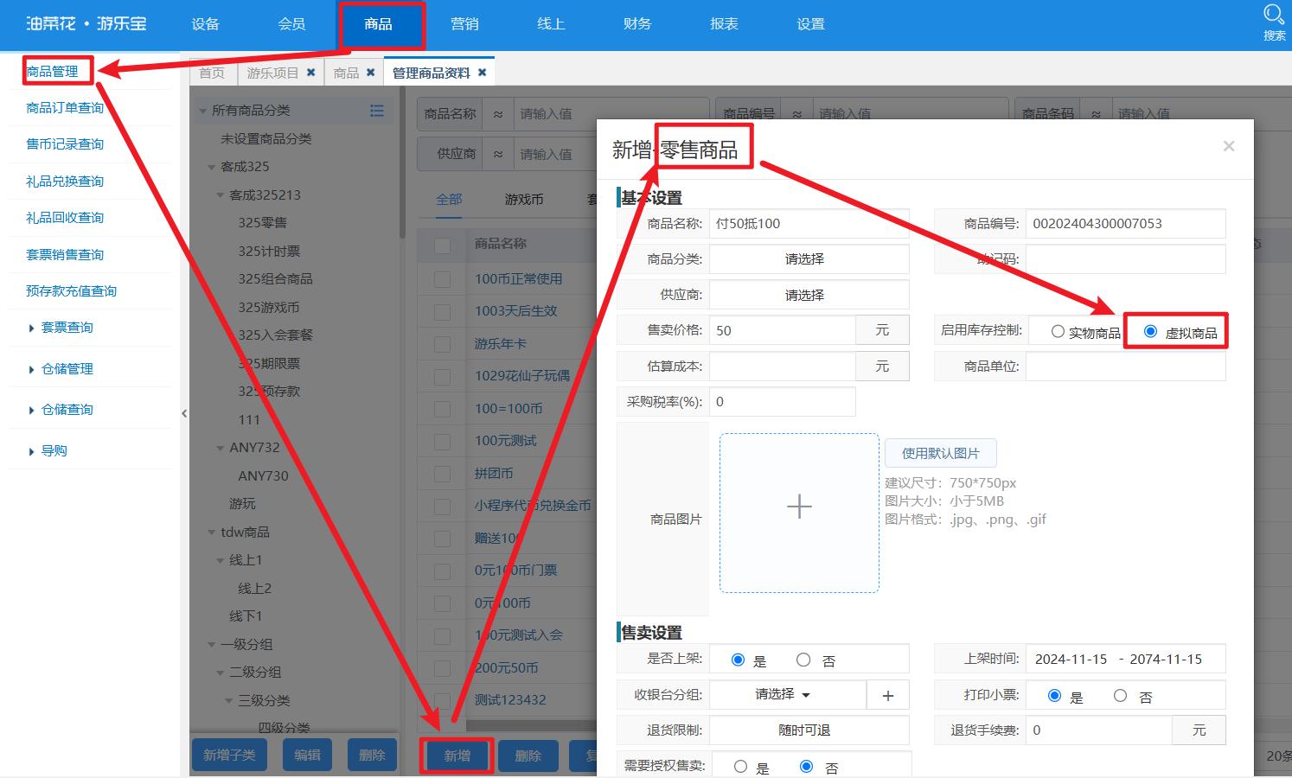The width and height of the screenshot is (1292, 778).
Task: Select 实物商品 radio button
Action: (x=1058, y=331)
